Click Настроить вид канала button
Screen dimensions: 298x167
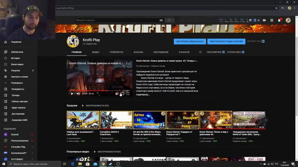190,41
